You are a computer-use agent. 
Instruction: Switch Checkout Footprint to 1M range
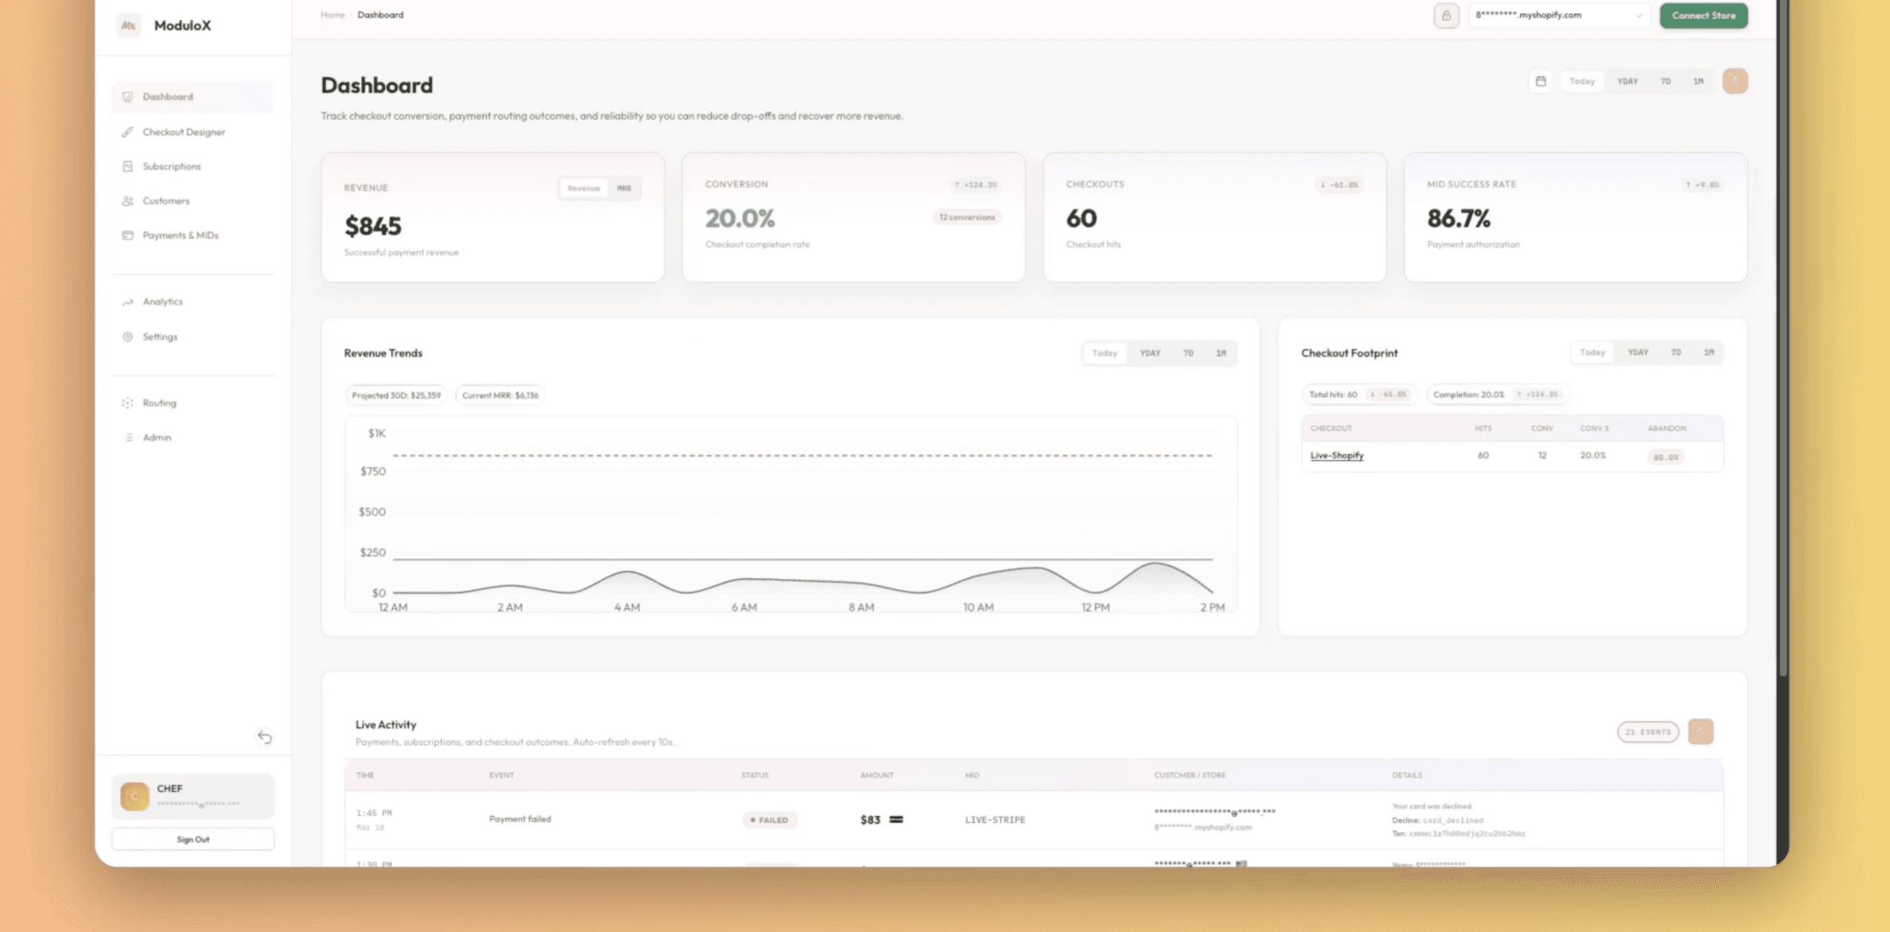pyautogui.click(x=1709, y=352)
